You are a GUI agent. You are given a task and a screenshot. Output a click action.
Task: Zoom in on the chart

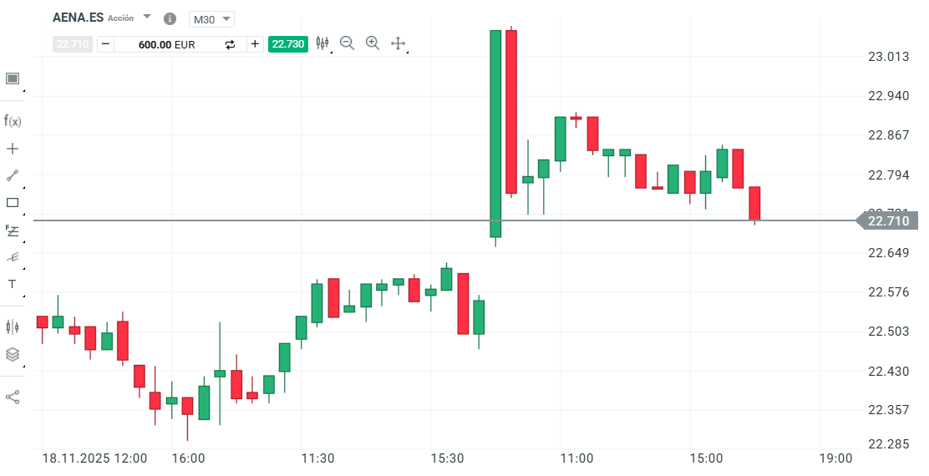click(x=373, y=43)
